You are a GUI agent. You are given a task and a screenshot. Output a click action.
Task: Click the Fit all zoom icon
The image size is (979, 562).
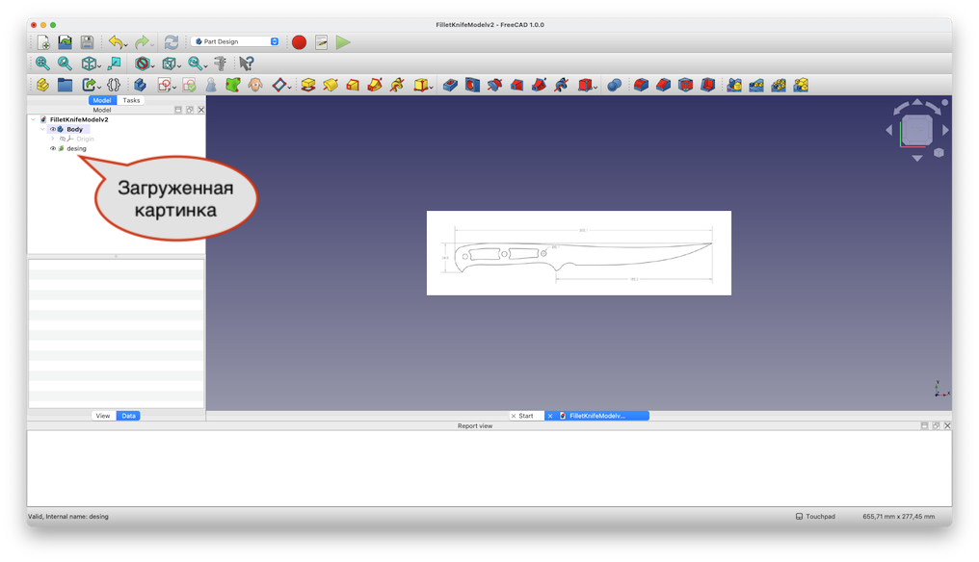tap(43, 64)
